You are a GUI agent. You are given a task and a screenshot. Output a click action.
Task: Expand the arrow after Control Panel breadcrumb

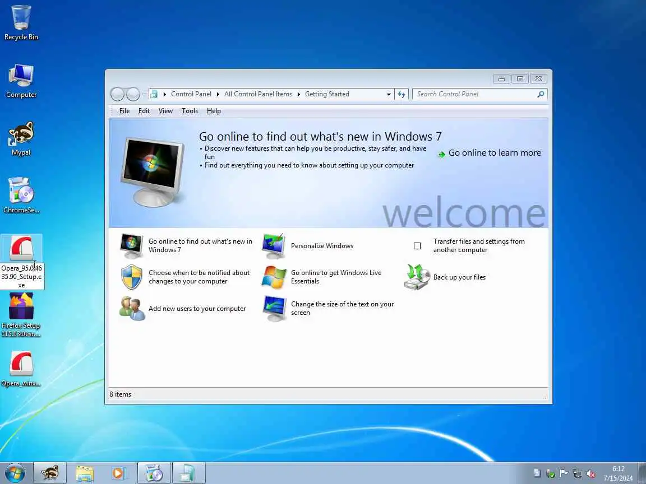tap(218, 94)
